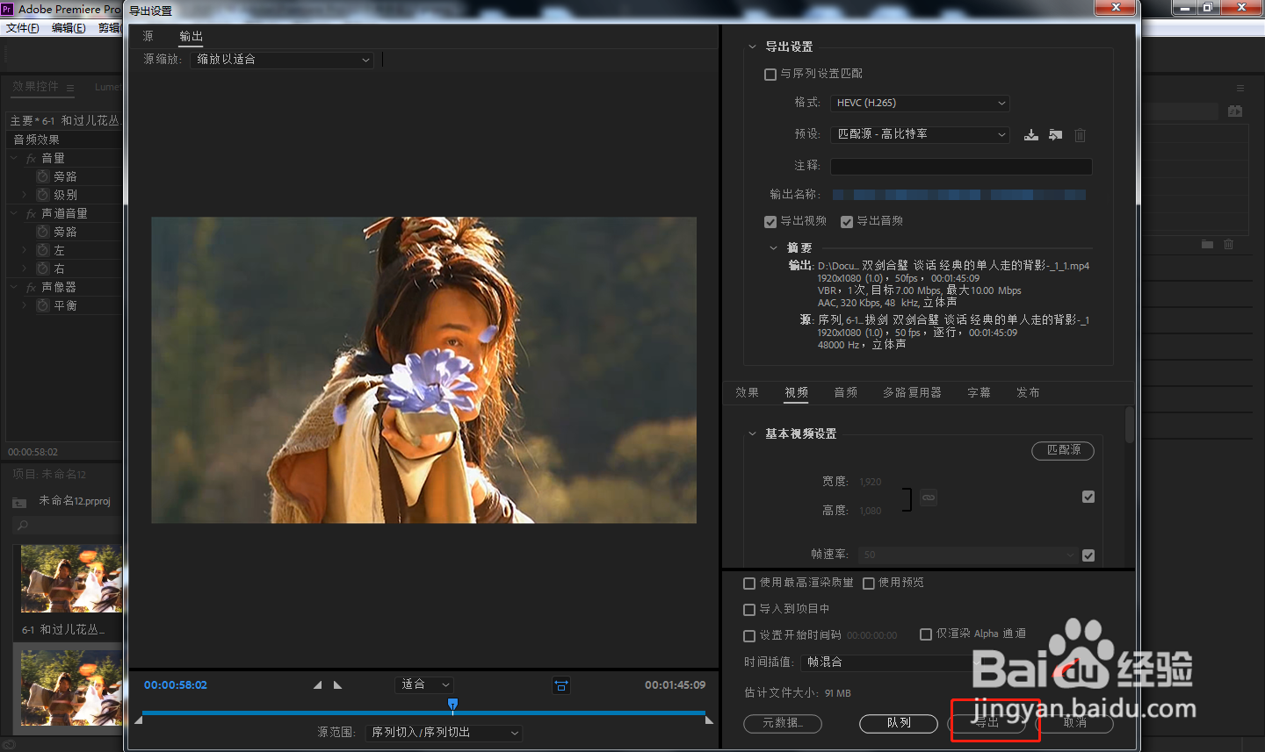The width and height of the screenshot is (1265, 752).
Task: Click the fx badge beside 音量
Action: 31,159
